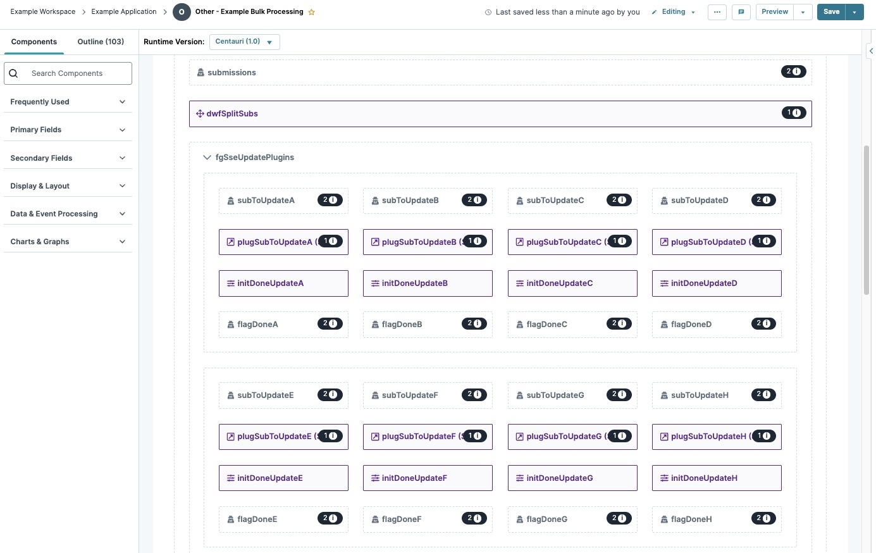Select the subToUpdateH component
This screenshot has height=553, width=876.
click(717, 395)
